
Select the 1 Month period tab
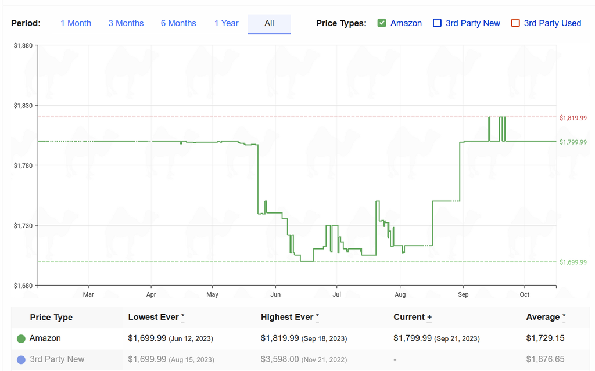[x=76, y=23]
